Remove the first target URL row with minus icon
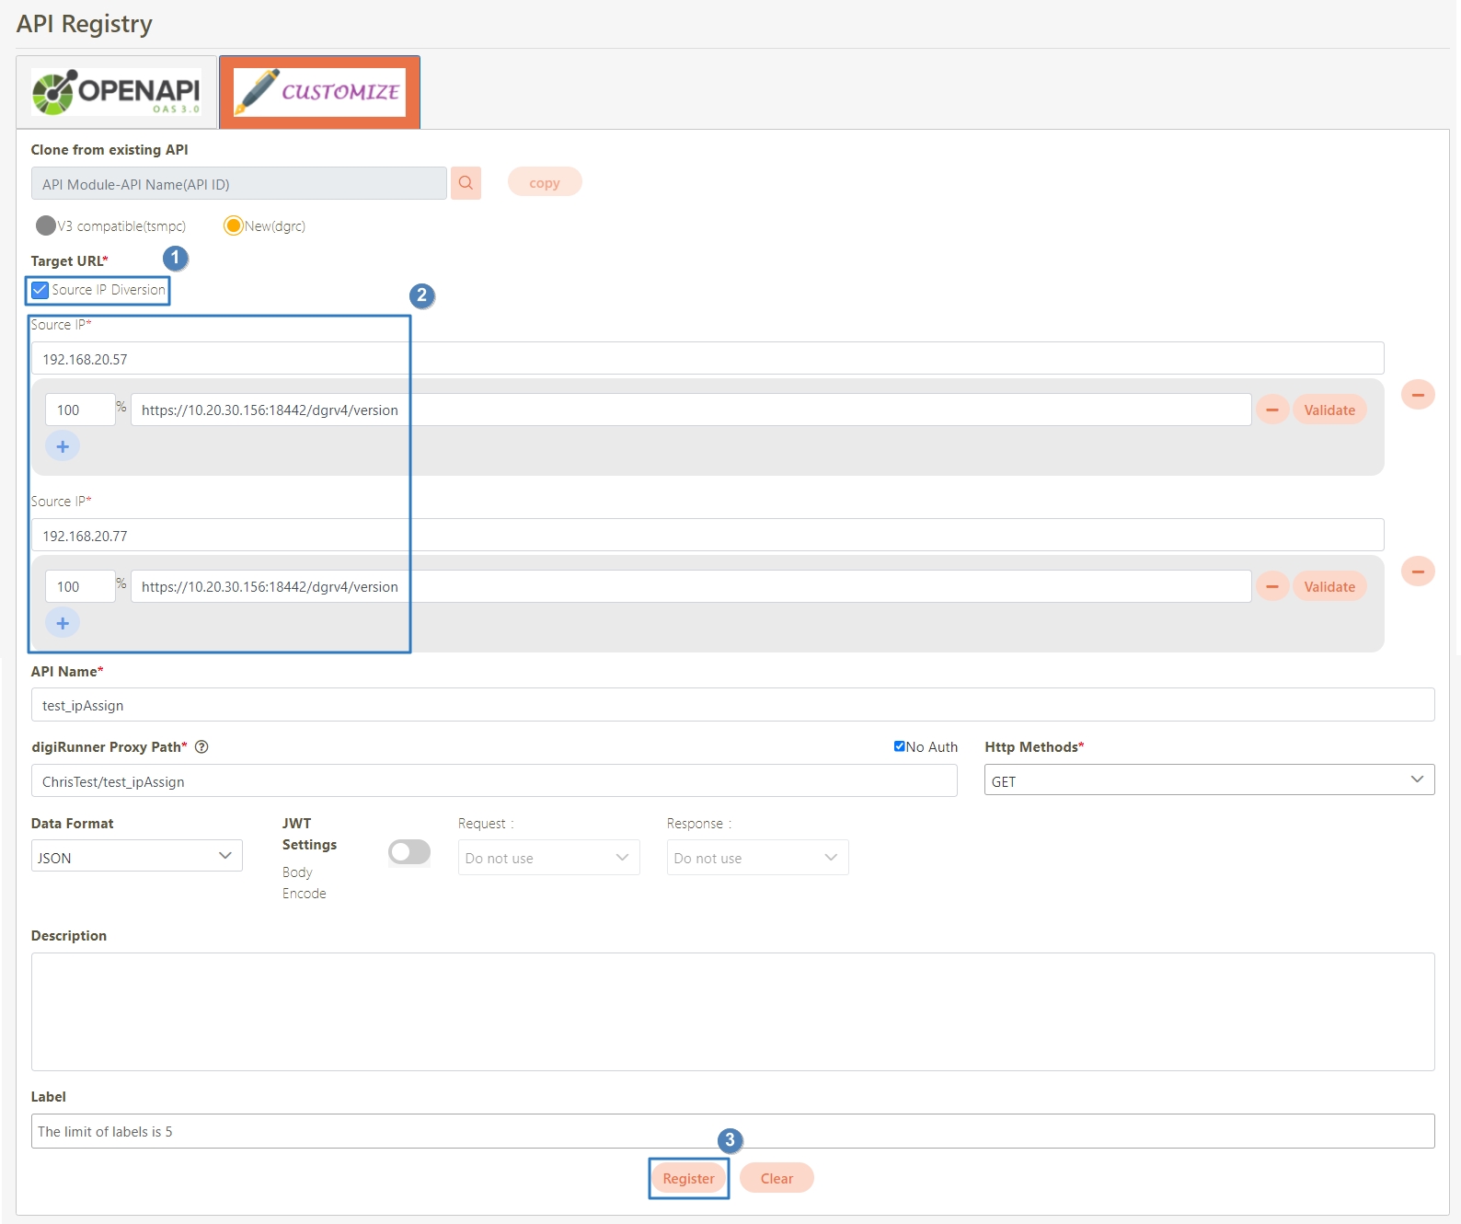The image size is (1461, 1224). pyautogui.click(x=1271, y=410)
